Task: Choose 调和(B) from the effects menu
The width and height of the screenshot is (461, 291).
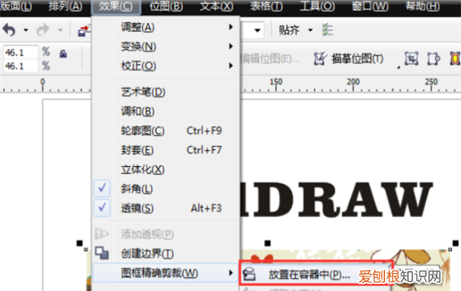Action: [166, 112]
